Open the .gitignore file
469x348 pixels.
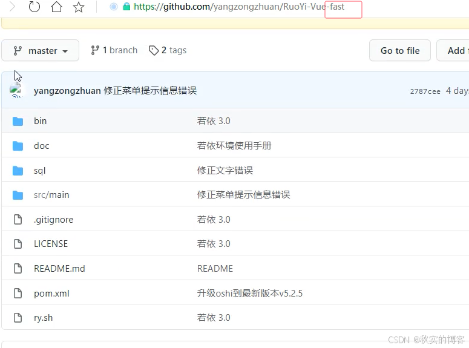point(53,220)
